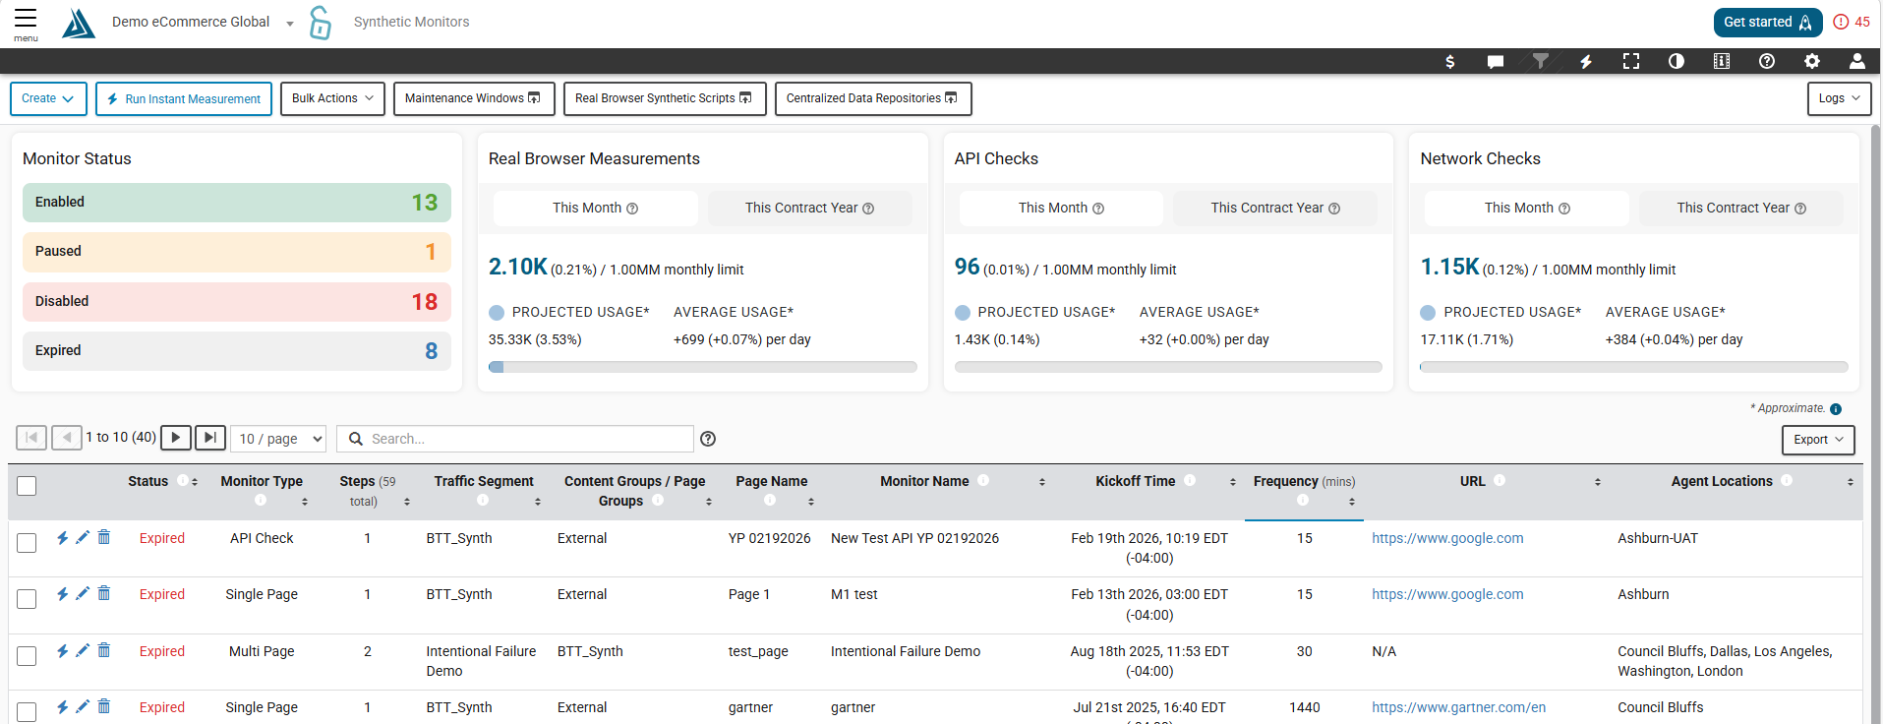Open the gartner.com/en URL link

tap(1458, 707)
